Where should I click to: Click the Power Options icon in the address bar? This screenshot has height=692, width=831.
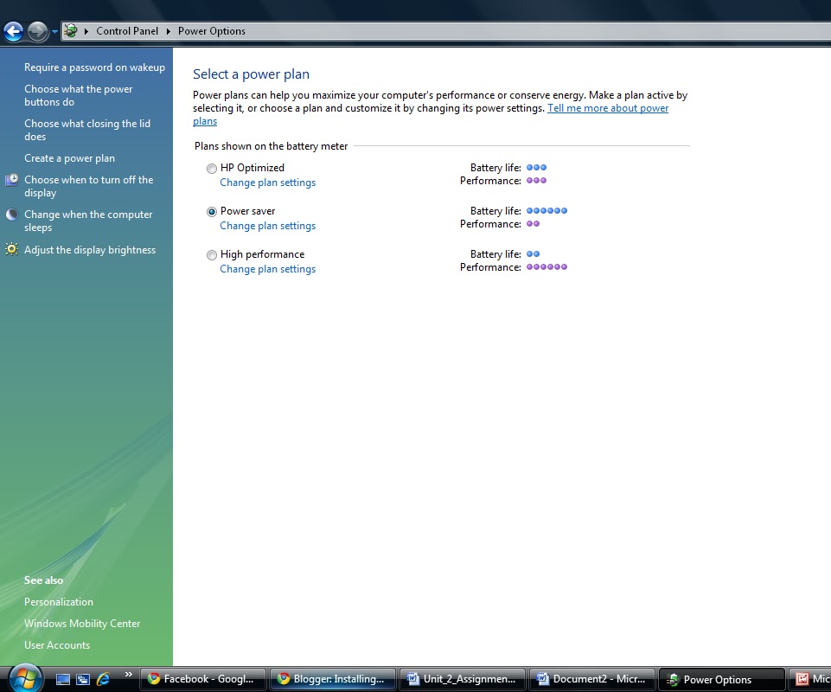(x=71, y=30)
